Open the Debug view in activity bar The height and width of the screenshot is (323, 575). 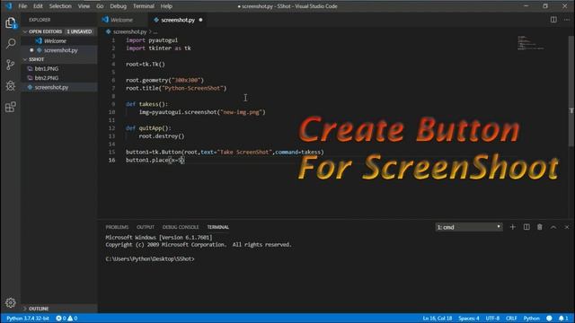coord(11,86)
